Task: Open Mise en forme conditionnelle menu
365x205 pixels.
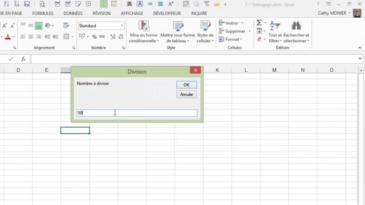Action: (144, 32)
